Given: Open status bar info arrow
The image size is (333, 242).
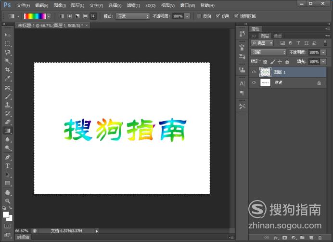Looking at the screenshot, I should (97, 231).
